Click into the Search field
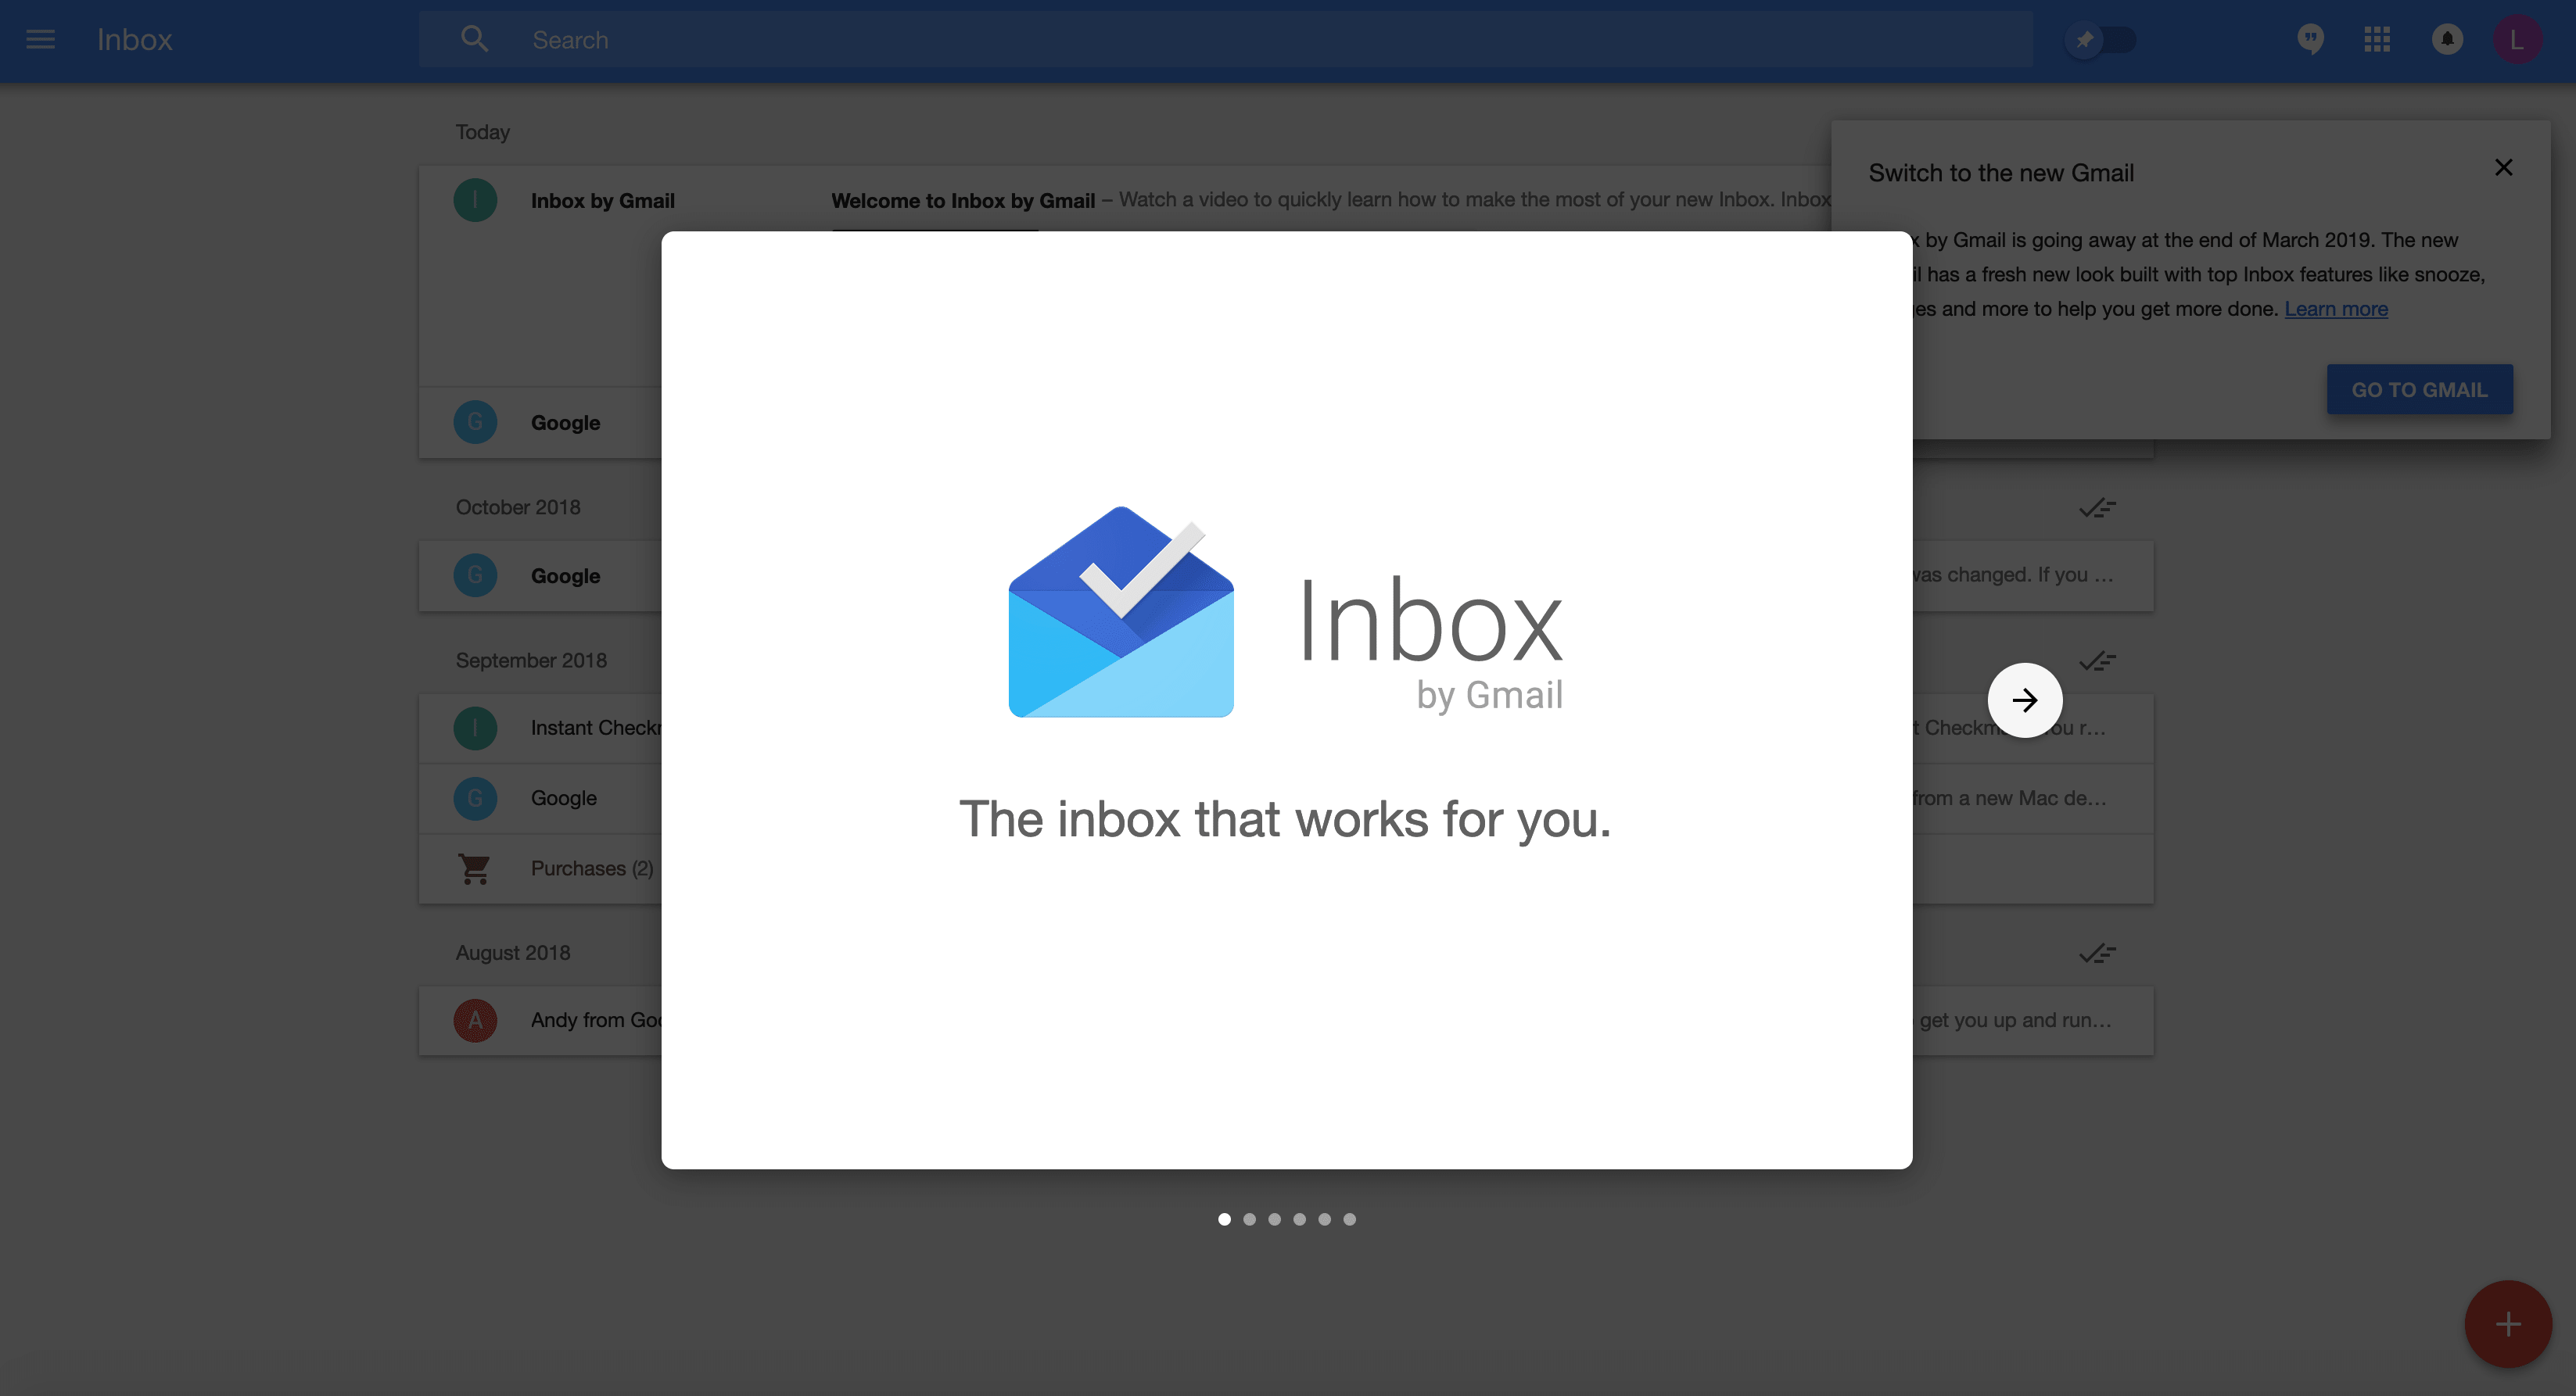 pos(1200,40)
